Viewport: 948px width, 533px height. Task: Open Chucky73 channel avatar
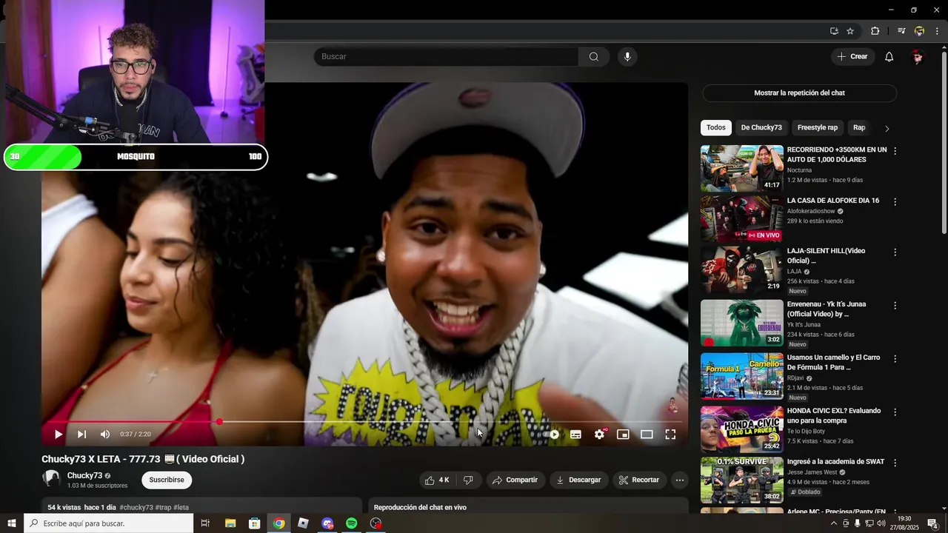click(x=51, y=480)
